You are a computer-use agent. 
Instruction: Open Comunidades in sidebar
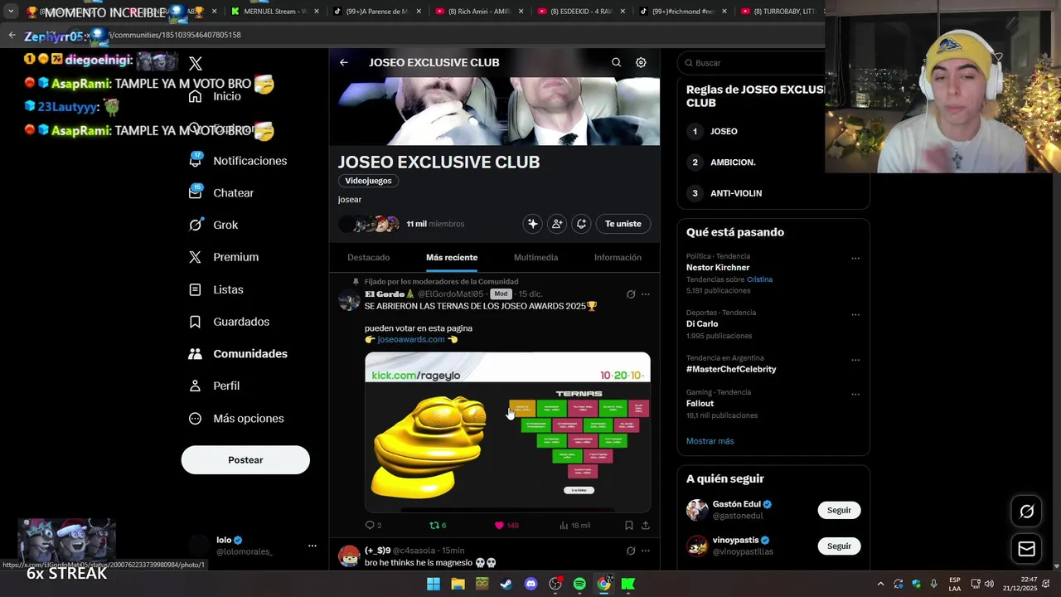[238, 354]
